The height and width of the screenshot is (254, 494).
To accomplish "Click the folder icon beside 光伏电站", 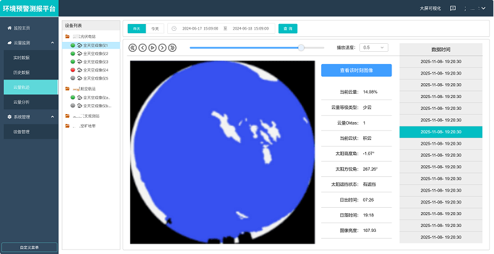I will coord(67,37).
